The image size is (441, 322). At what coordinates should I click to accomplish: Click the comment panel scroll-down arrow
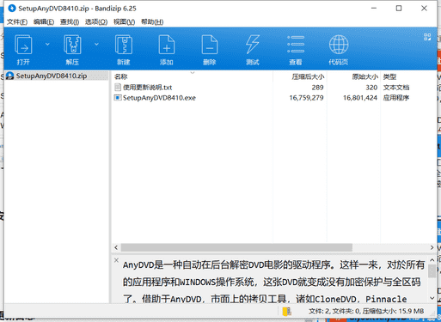(432, 299)
